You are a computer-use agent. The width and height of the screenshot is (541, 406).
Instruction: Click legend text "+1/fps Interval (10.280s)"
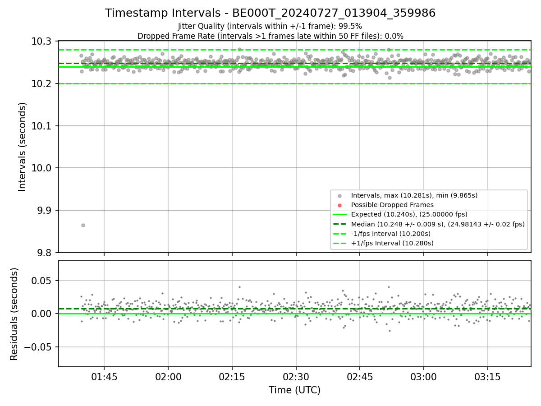click(392, 243)
